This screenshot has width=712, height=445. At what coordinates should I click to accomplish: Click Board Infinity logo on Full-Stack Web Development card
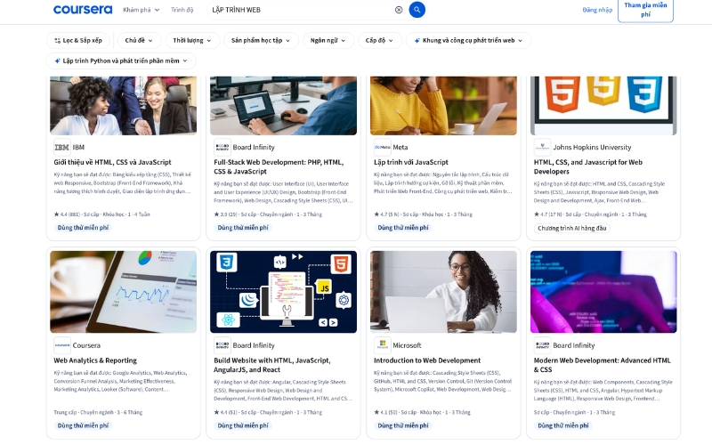[222, 147]
